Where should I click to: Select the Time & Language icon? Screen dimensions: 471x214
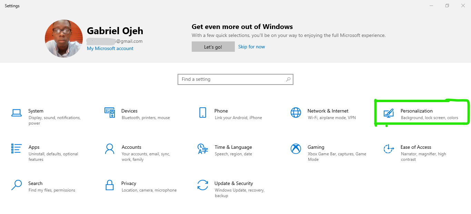click(x=203, y=149)
